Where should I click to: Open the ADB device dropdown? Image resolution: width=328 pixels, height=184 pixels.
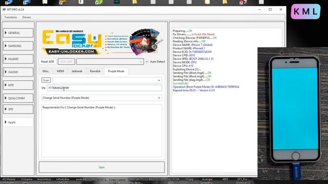(x=110, y=61)
